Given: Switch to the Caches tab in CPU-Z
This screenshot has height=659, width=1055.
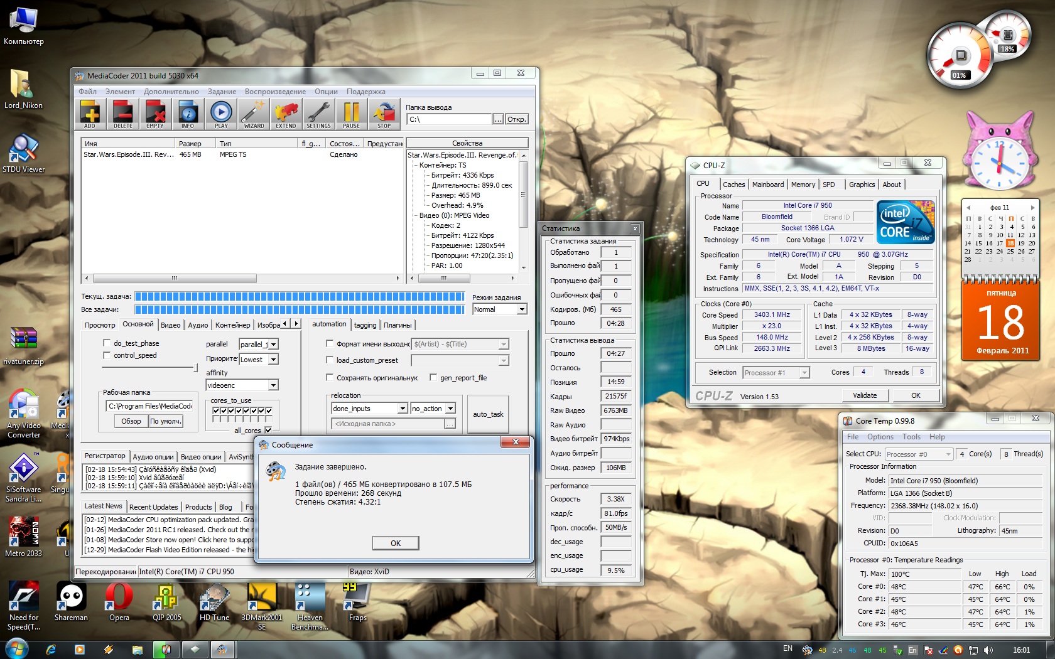Looking at the screenshot, I should 733,185.
